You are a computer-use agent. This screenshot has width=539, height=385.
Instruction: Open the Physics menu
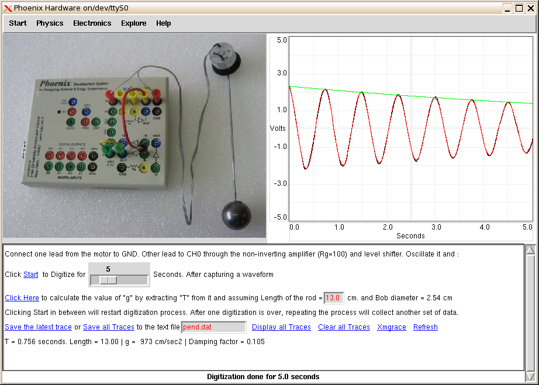tap(50, 23)
